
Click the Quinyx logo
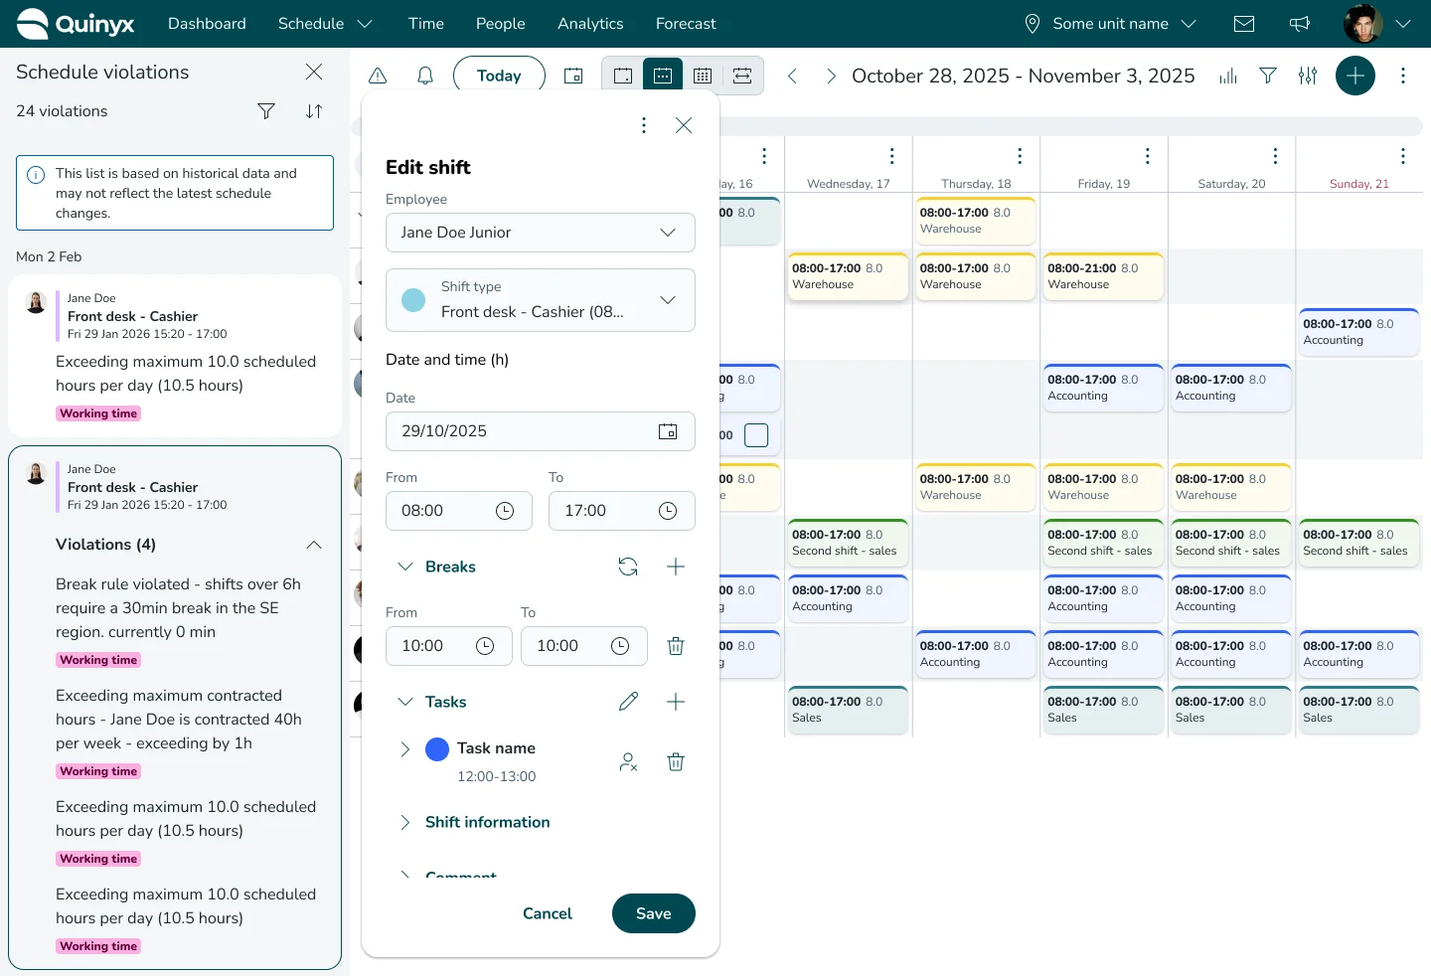click(x=76, y=24)
